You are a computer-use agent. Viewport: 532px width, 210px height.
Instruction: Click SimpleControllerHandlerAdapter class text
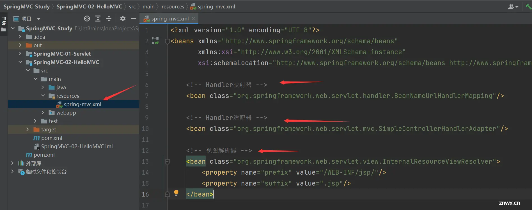(437, 129)
